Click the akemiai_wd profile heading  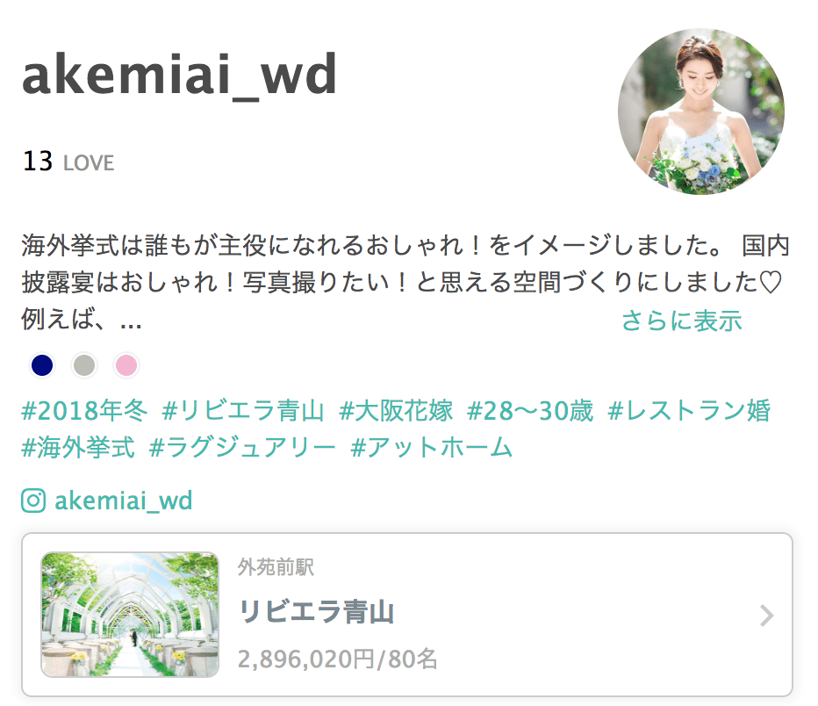[179, 76]
